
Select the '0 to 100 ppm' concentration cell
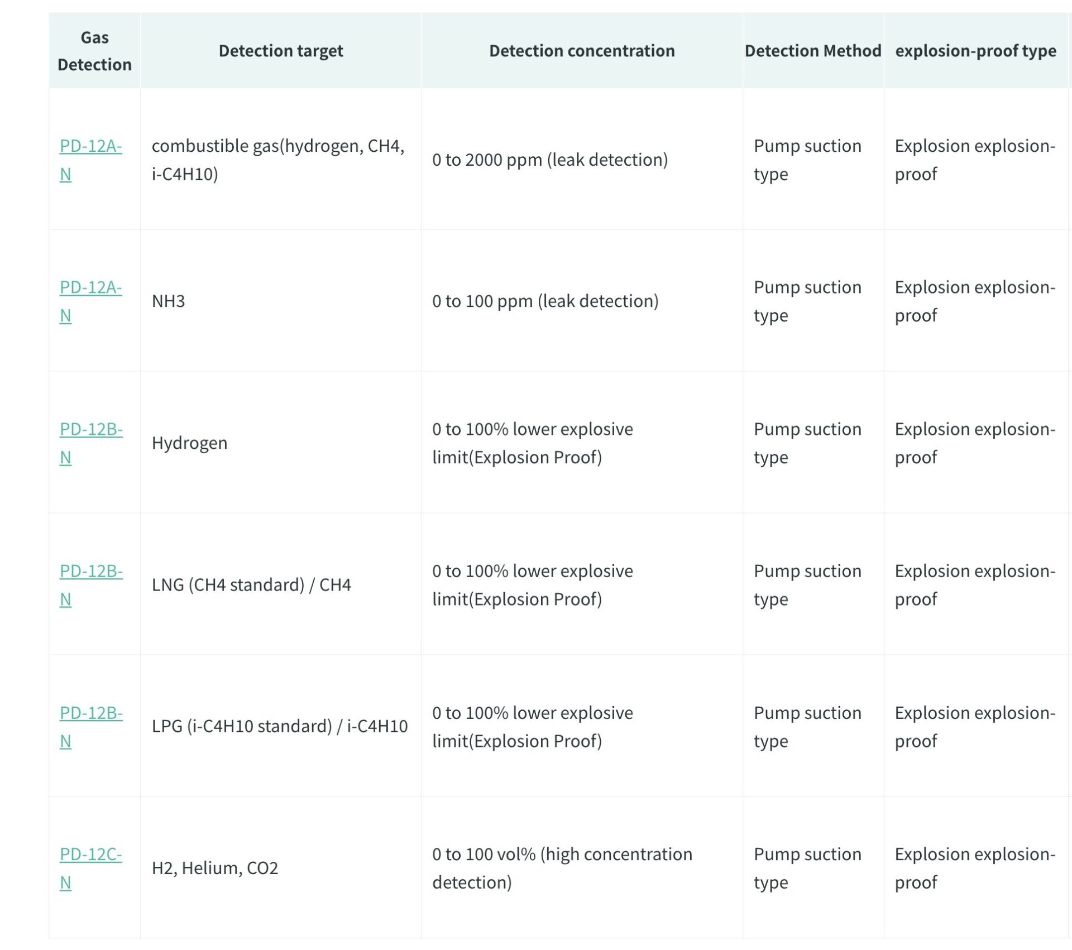coord(582,301)
